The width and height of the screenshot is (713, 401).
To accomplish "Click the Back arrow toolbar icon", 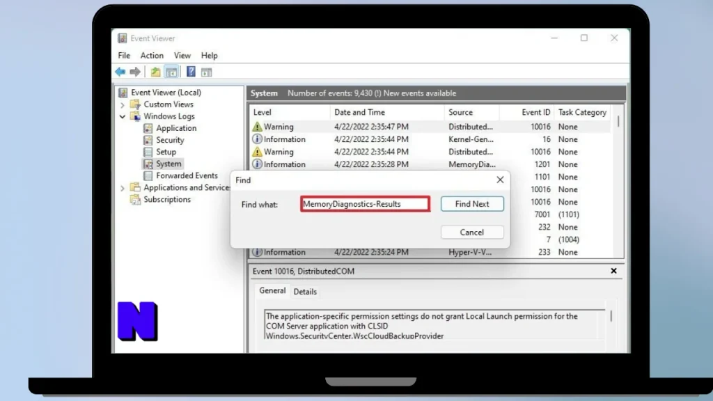I will pos(120,72).
